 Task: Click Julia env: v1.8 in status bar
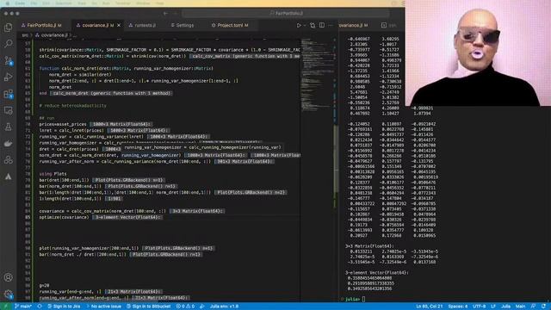tap(224, 307)
